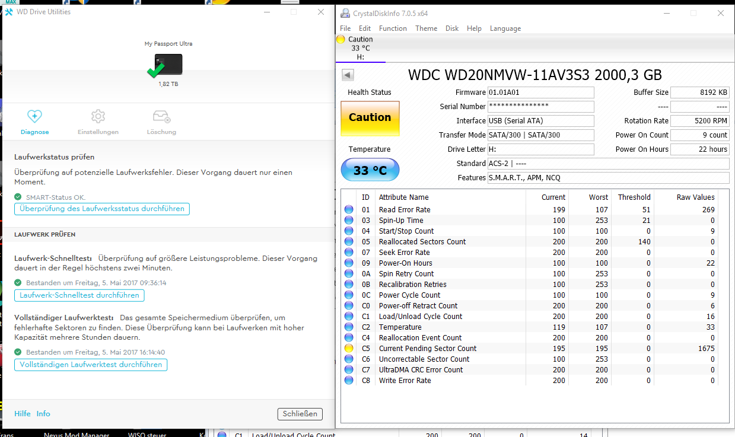Click the Power On Hours field
This screenshot has width=735, height=437.
coord(700,149)
